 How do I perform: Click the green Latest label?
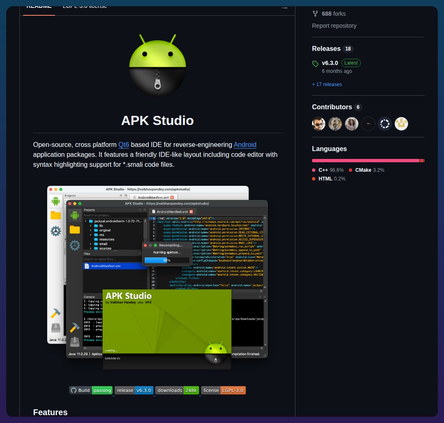tap(351, 63)
